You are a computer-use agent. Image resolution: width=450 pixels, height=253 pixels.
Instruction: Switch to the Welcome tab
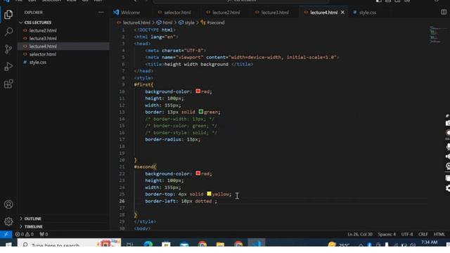127,13
